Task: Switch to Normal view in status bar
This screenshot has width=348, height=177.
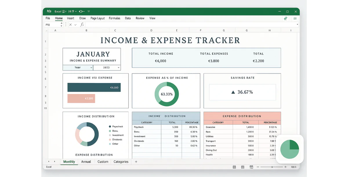Action: point(234,167)
